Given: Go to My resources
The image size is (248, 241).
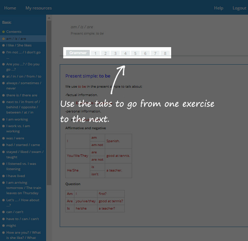Looking at the screenshot, I should click(38, 8).
